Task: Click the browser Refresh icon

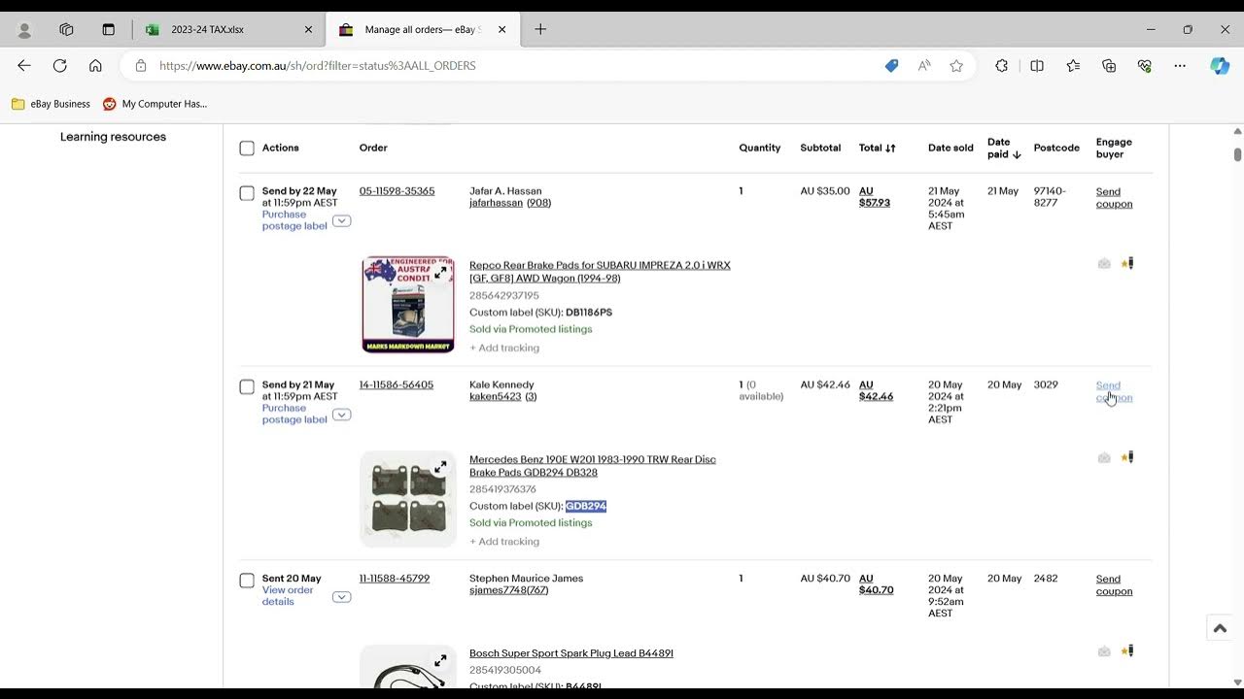Action: 60,66
